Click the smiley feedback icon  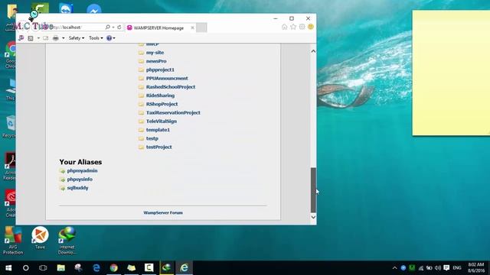point(311,27)
